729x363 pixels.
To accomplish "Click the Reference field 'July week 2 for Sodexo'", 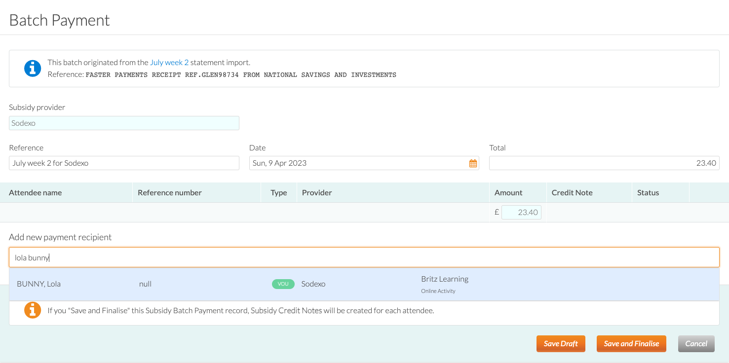I will tap(124, 163).
